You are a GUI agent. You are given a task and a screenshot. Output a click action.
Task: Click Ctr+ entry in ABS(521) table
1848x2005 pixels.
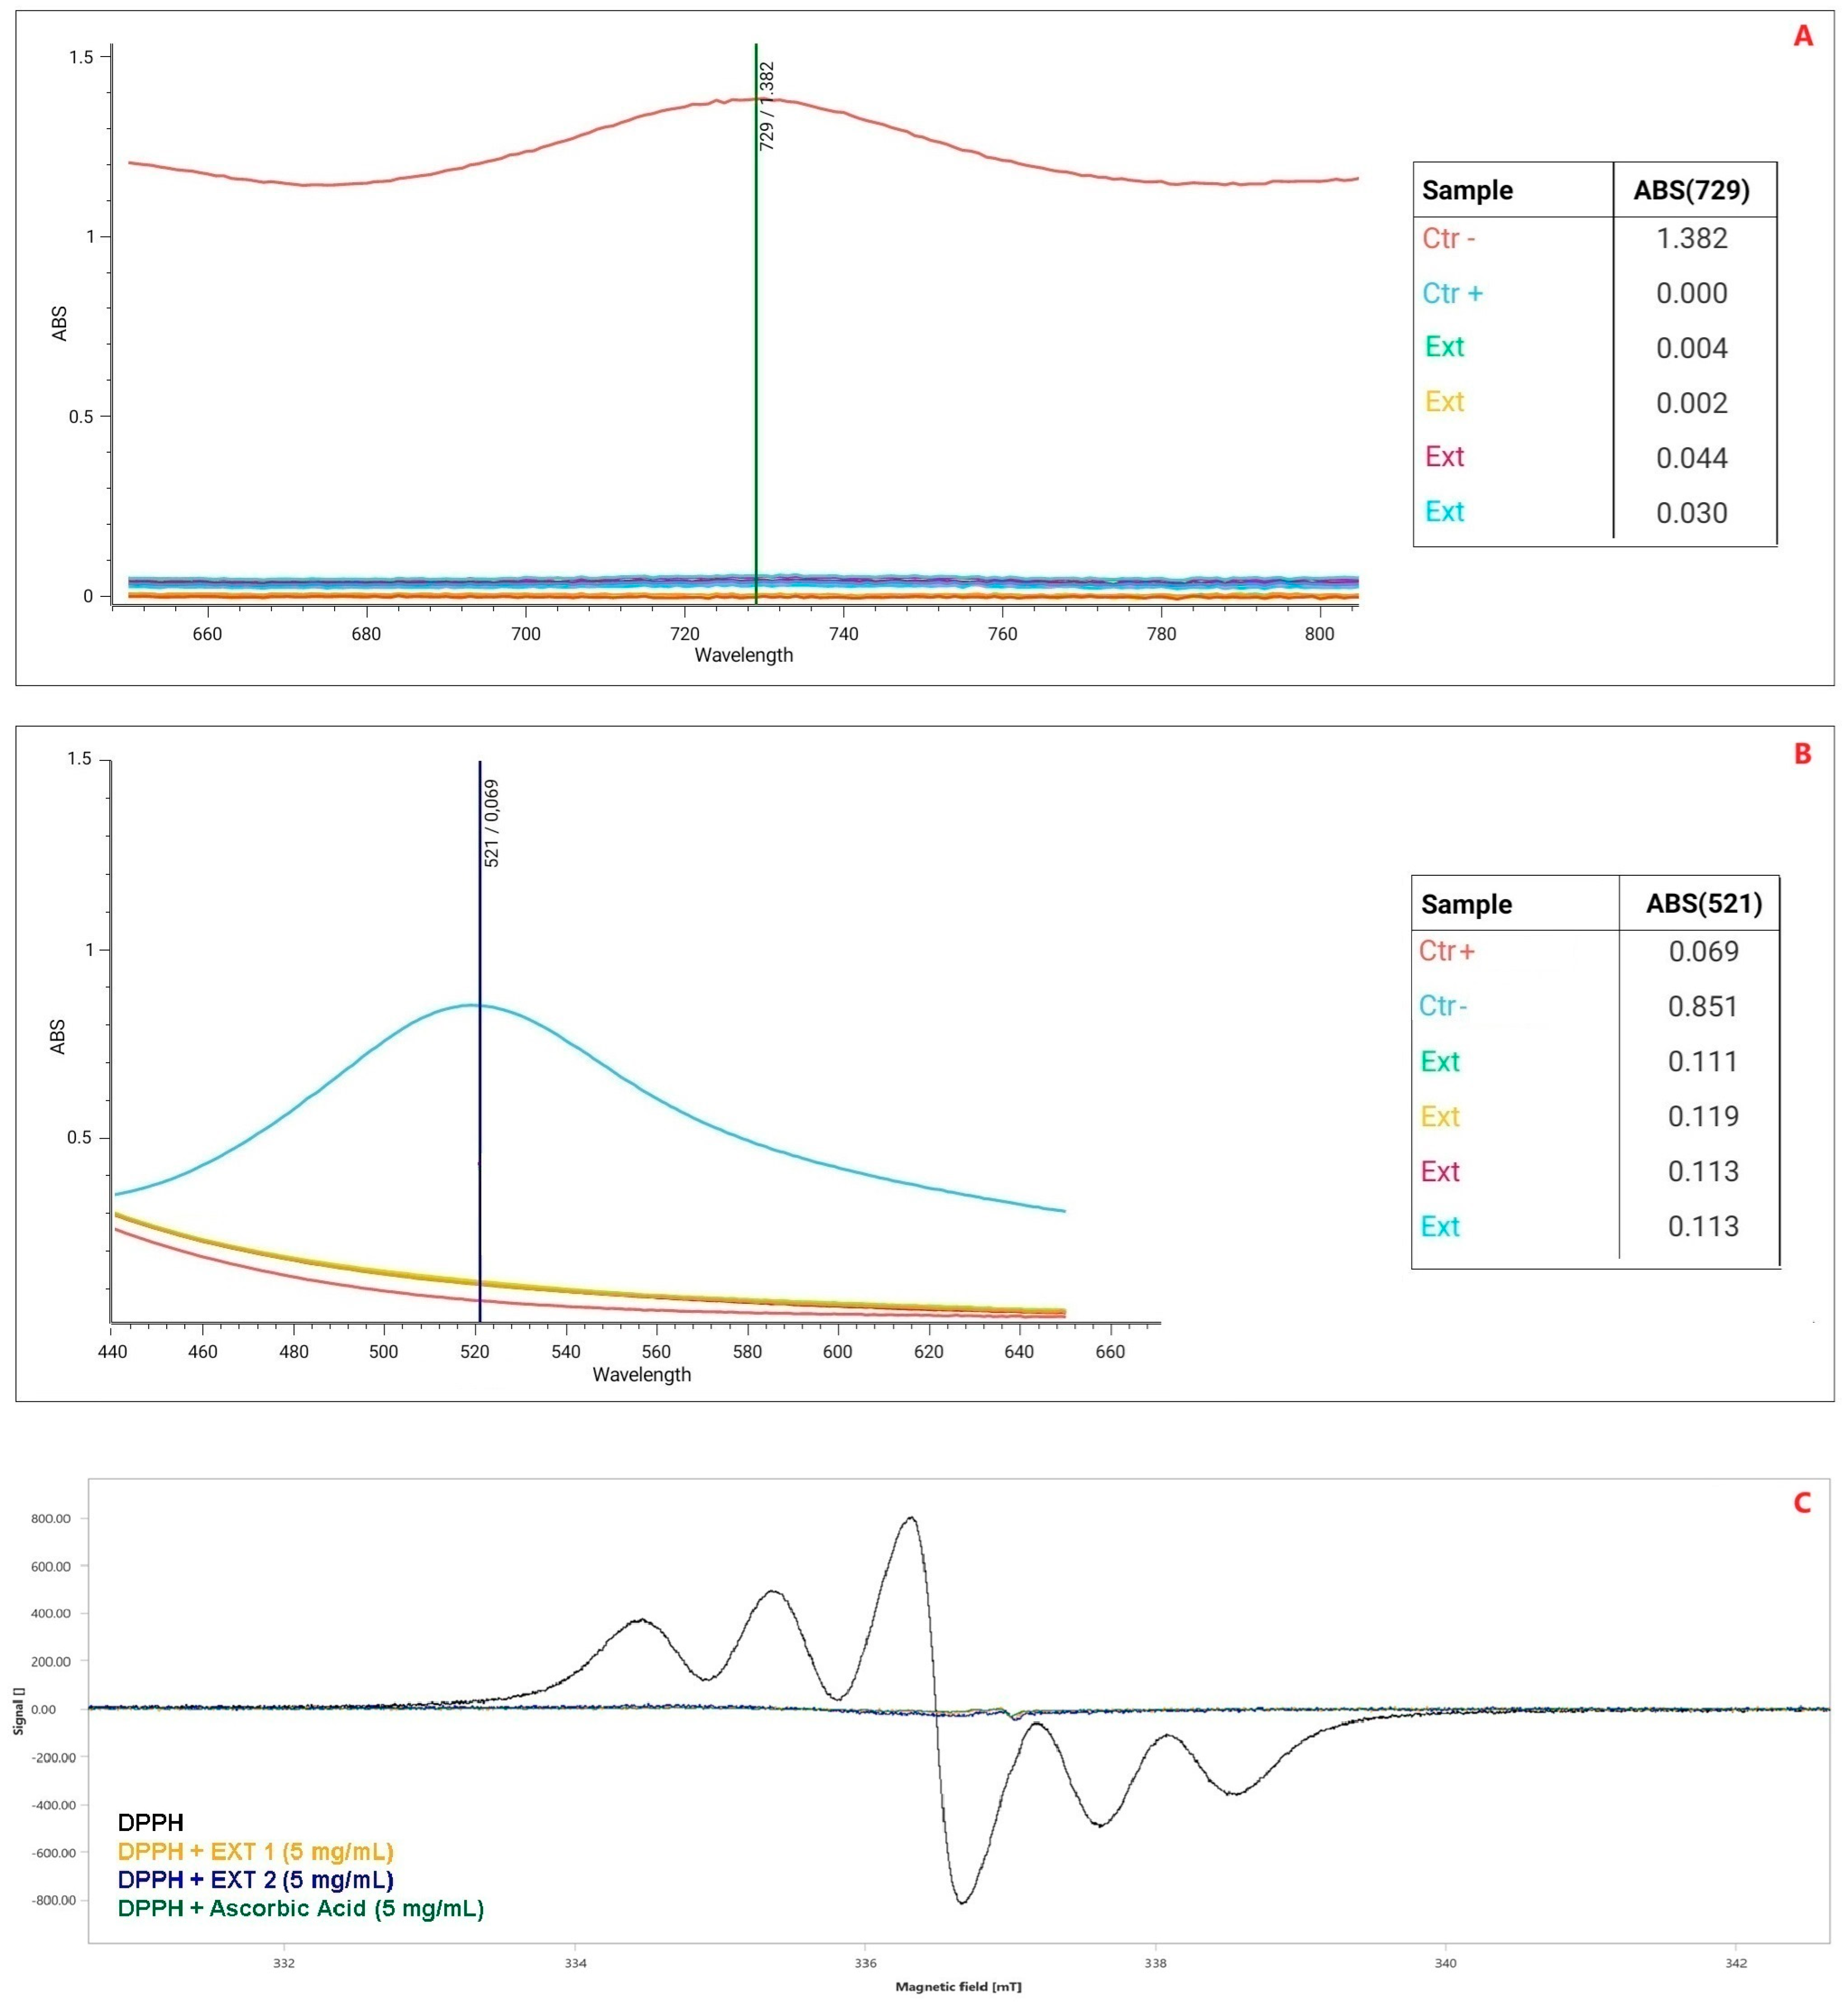tap(1446, 950)
